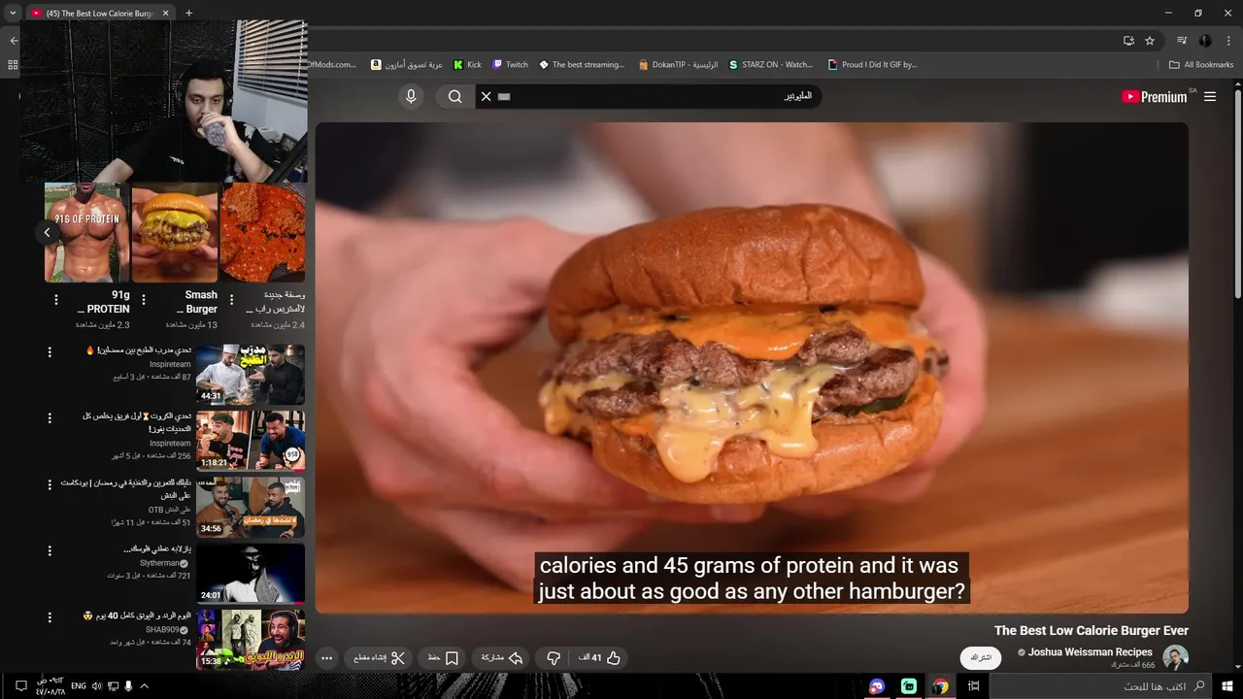
Task: Open options for 91g PROTEIN short
Action: pos(56,300)
